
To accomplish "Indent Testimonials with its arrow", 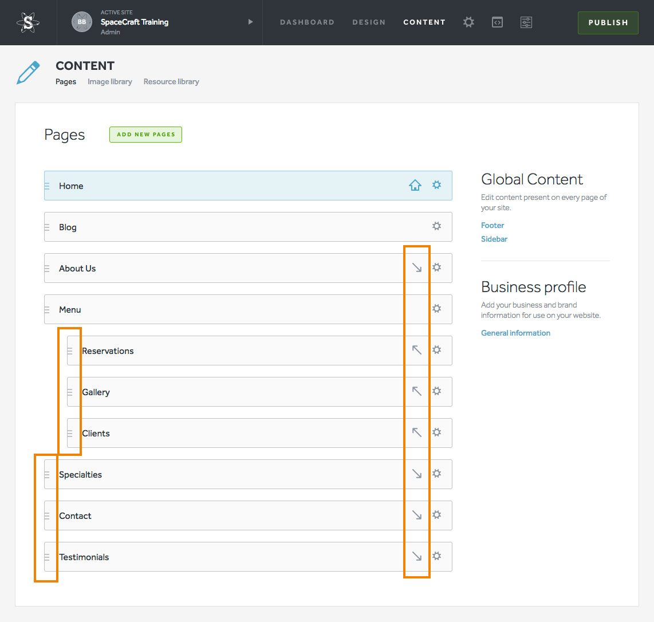I will [x=417, y=556].
